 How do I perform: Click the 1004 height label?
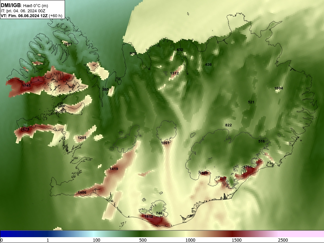coord(279,88)
